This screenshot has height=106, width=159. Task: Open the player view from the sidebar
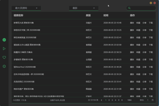pos(4,49)
